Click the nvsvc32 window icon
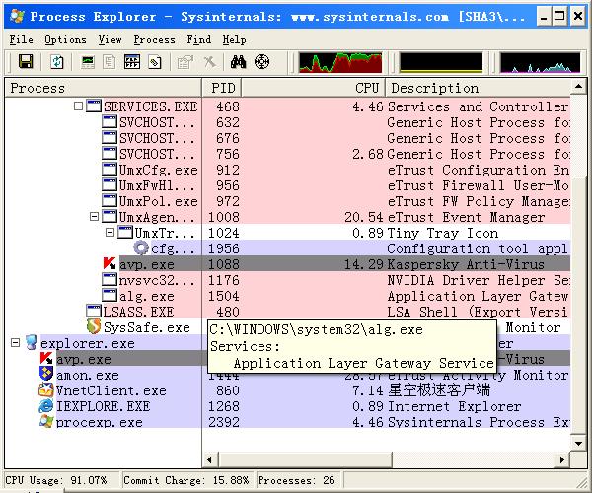 110,279
